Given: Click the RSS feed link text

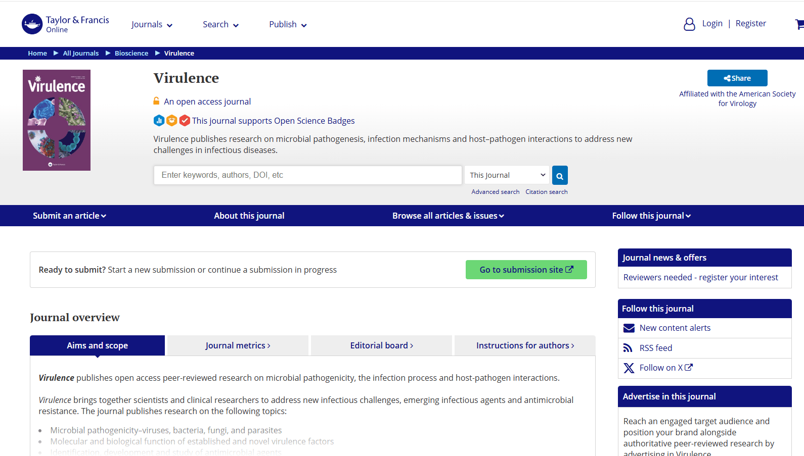Looking at the screenshot, I should coord(656,348).
